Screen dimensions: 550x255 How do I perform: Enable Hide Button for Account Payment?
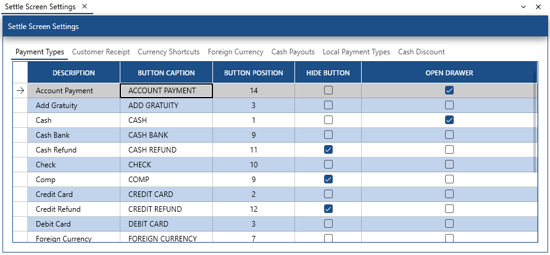[x=328, y=90]
